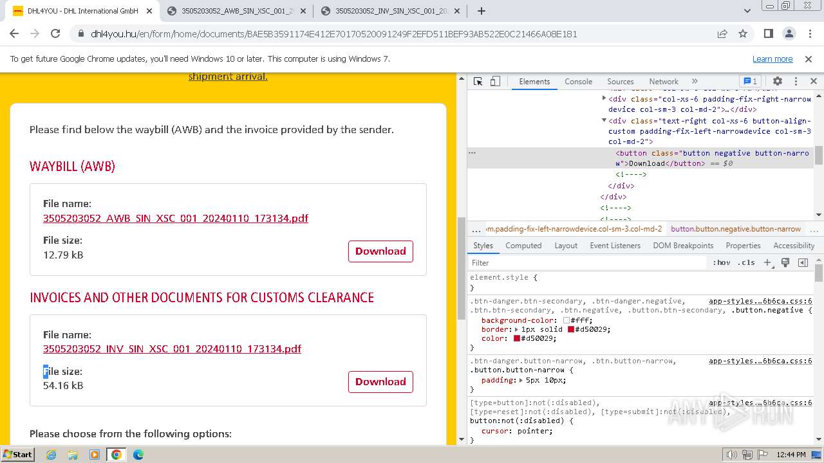Toggle the Chrome side panel icon

pos(769,34)
